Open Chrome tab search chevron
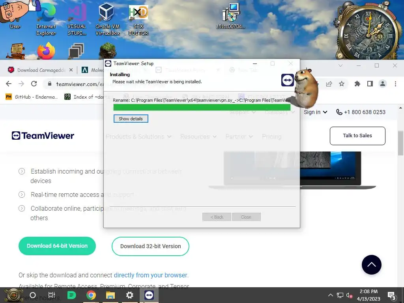The image size is (404, 303). [x=340, y=65]
